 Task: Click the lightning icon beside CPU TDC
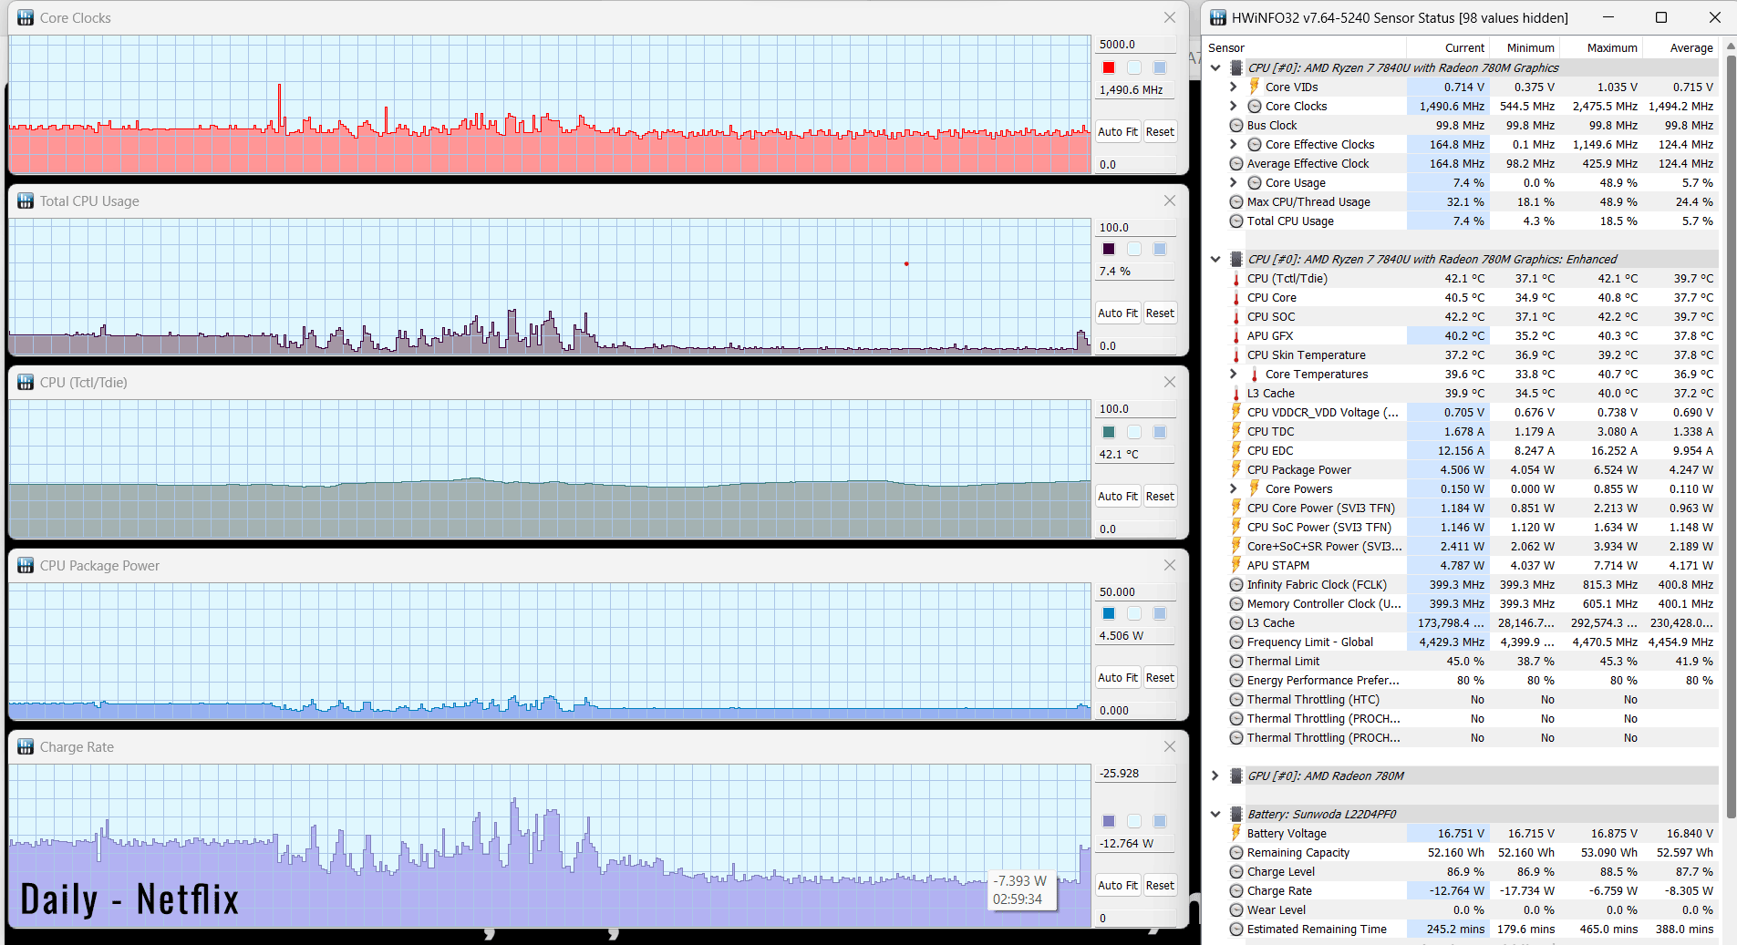(x=1236, y=431)
